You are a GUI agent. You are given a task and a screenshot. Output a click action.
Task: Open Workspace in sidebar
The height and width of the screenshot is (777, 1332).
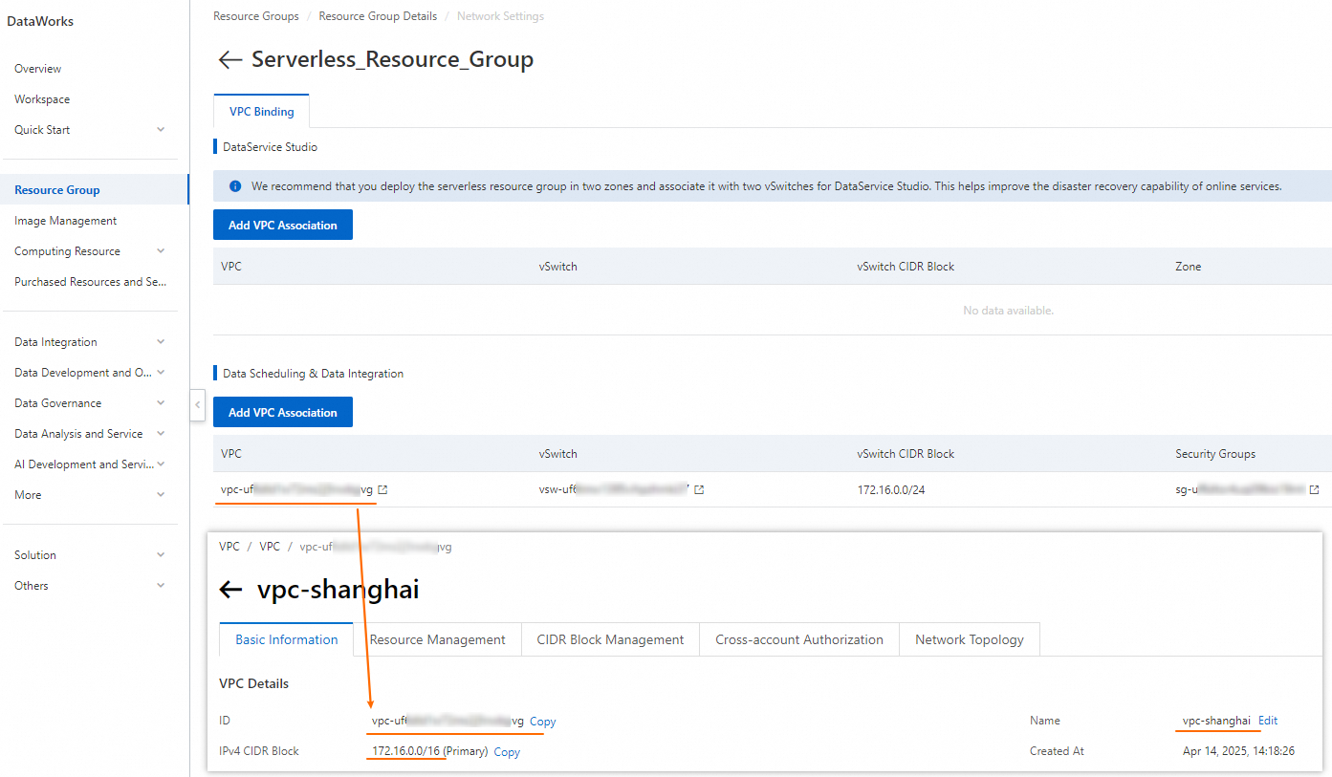coord(42,99)
